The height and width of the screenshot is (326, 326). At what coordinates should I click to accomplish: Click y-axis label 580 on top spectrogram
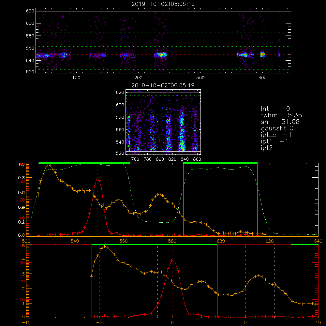(x=30, y=36)
